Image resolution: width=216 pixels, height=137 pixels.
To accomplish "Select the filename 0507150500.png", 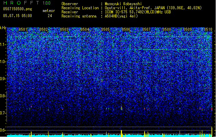I will [x=18, y=9].
